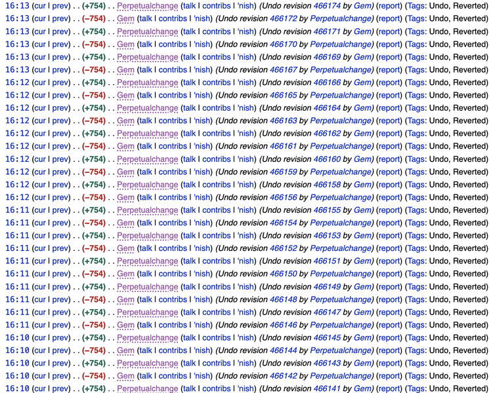Click 'report' in the undo 466146 row

coord(389,325)
